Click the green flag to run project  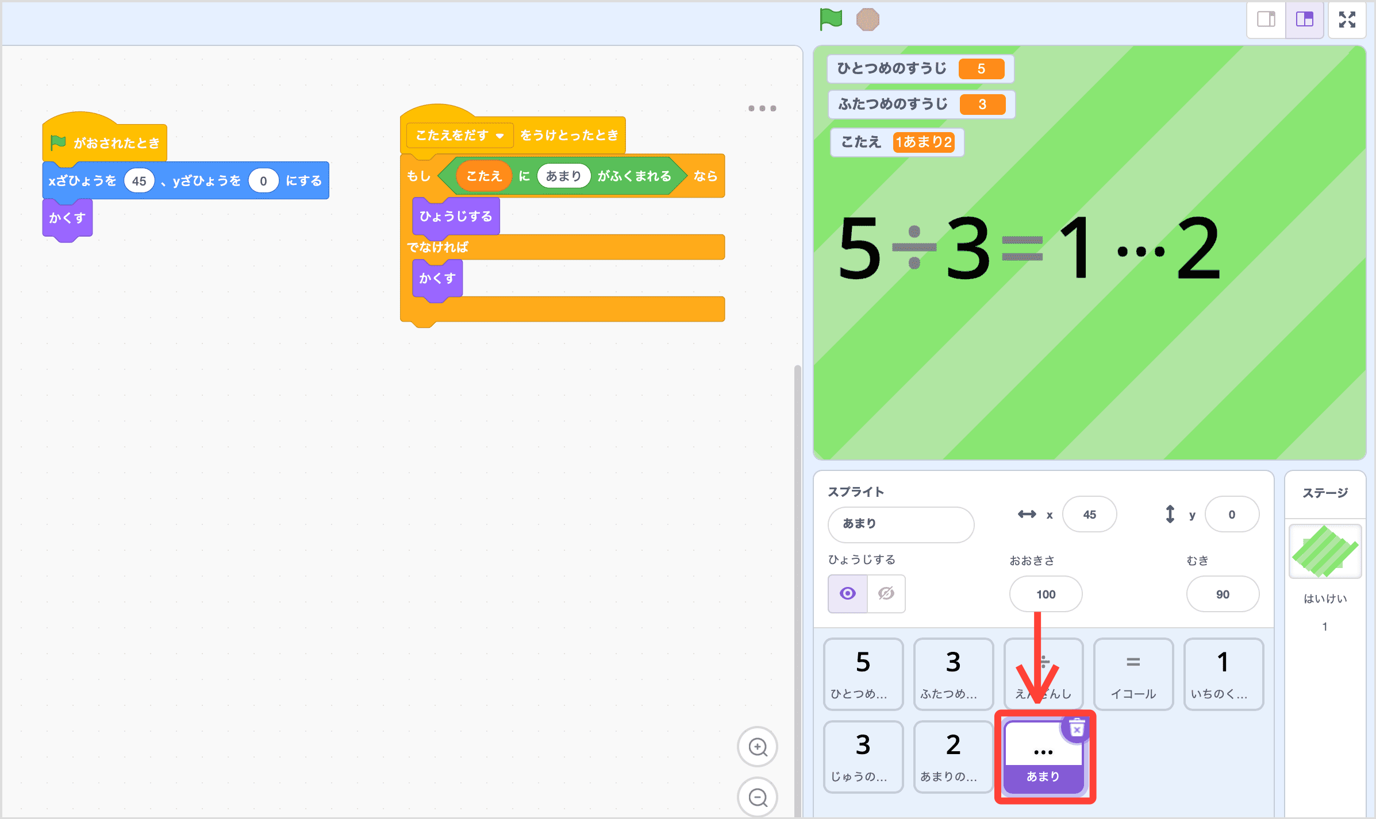click(x=831, y=20)
